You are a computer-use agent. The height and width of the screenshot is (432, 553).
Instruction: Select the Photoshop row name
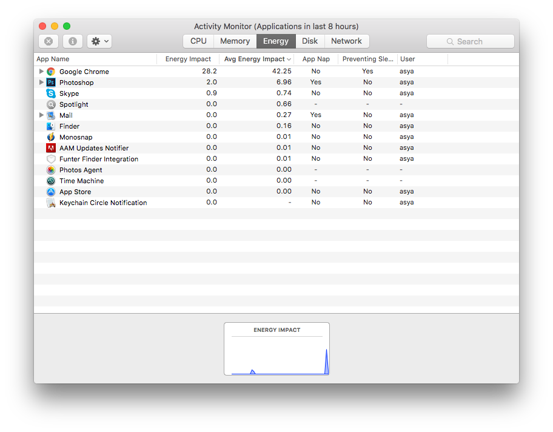(x=76, y=83)
